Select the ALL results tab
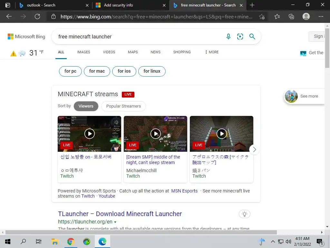330x248 pixels. (61, 52)
